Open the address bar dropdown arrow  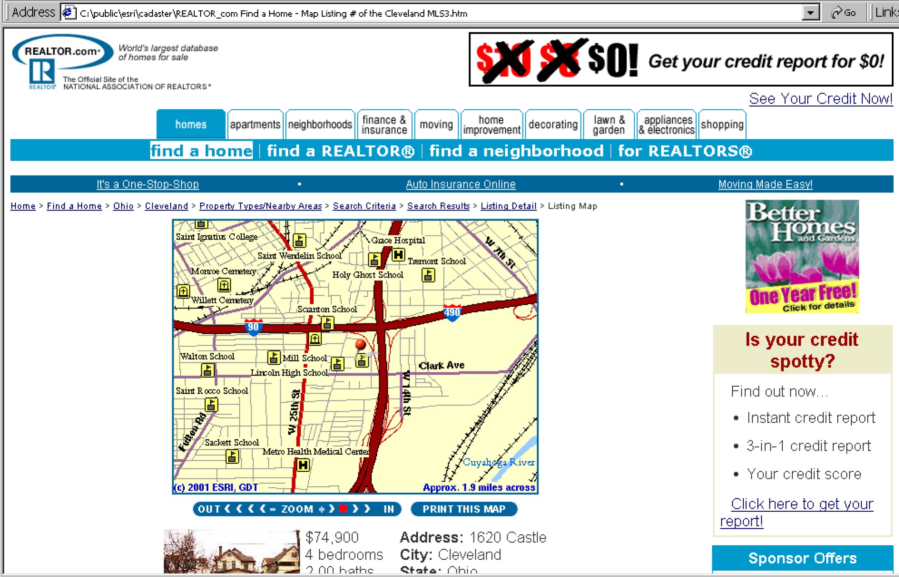(810, 13)
